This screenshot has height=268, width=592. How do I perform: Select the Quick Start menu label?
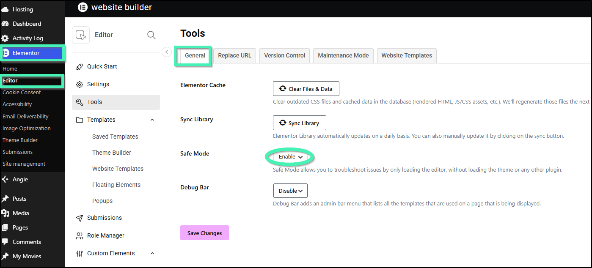click(102, 66)
